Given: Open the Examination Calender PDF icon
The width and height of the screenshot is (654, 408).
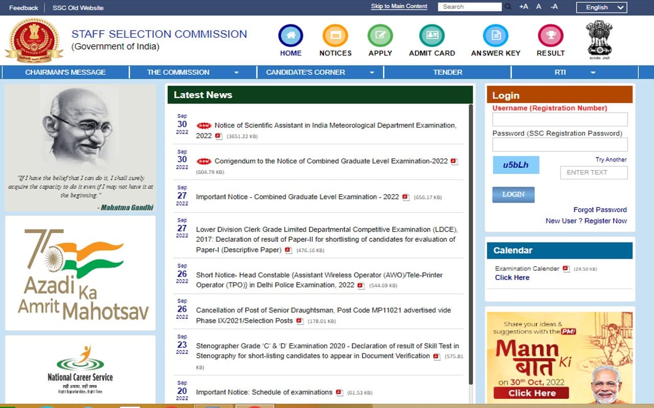Looking at the screenshot, I should coord(567,269).
